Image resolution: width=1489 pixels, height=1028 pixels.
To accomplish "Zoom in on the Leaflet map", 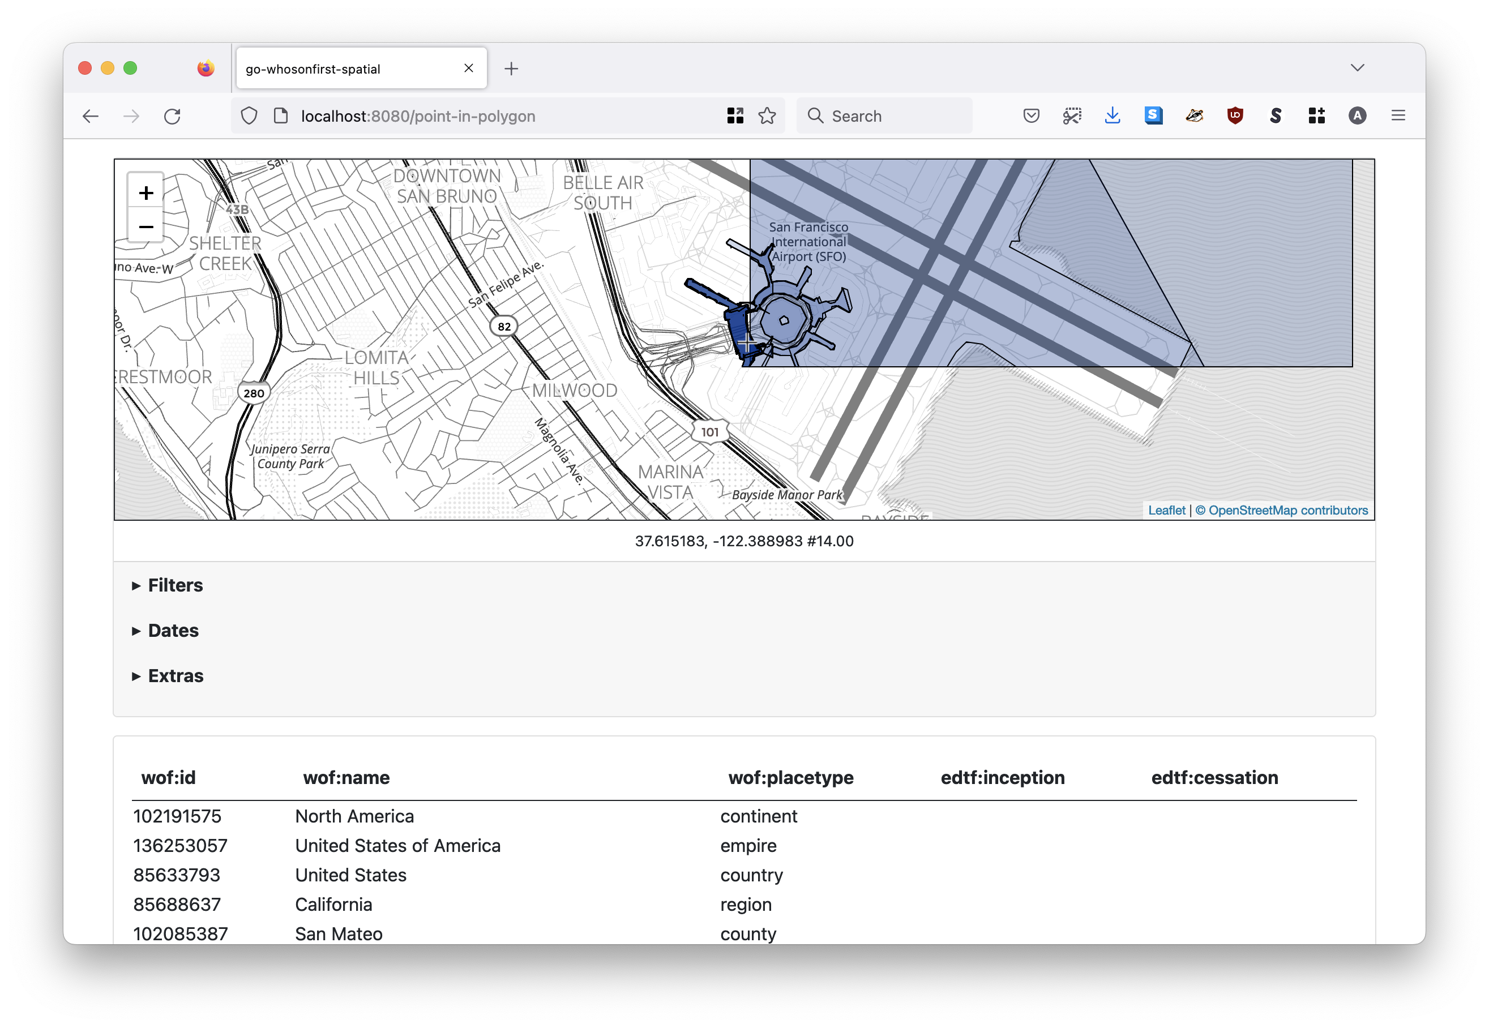I will tap(146, 192).
